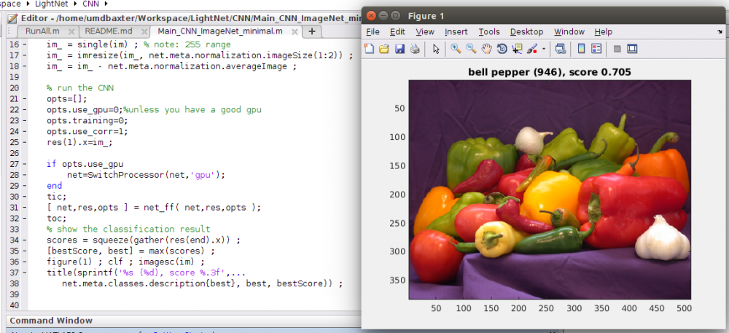Open the Tools menu in Figure 1

489,31
